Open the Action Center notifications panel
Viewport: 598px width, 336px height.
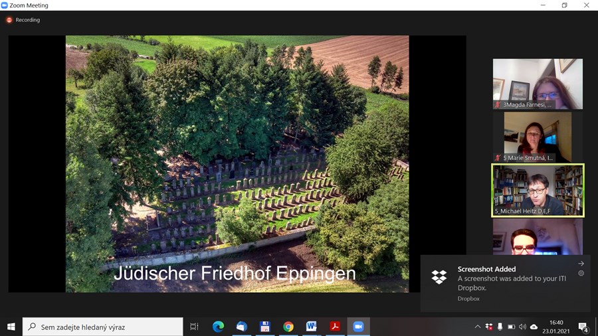pyautogui.click(x=583, y=327)
